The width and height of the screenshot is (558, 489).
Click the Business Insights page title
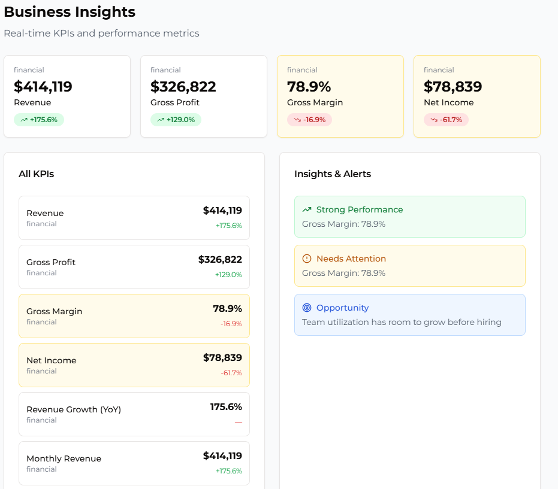click(69, 11)
